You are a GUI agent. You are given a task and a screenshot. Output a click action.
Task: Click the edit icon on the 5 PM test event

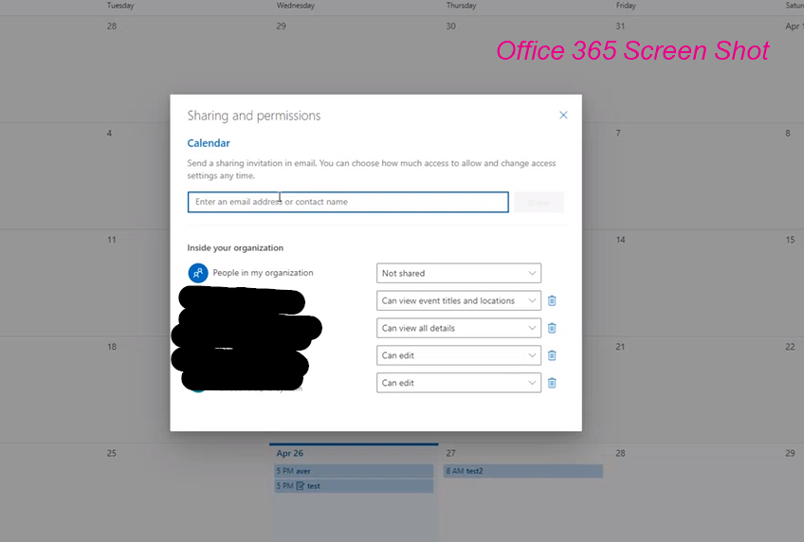click(x=301, y=486)
